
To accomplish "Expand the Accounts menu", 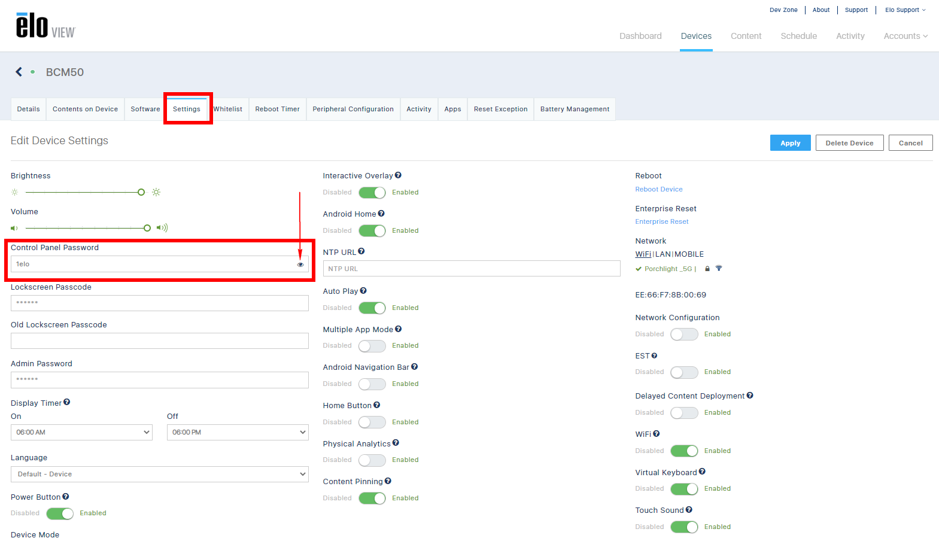I will click(905, 36).
